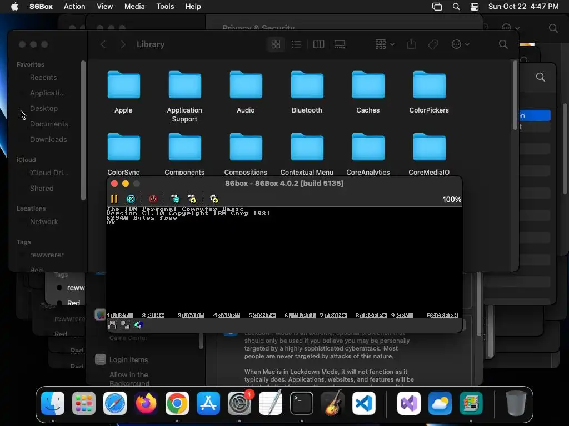
Task: Open Terminal from the Dock
Action: click(302, 403)
